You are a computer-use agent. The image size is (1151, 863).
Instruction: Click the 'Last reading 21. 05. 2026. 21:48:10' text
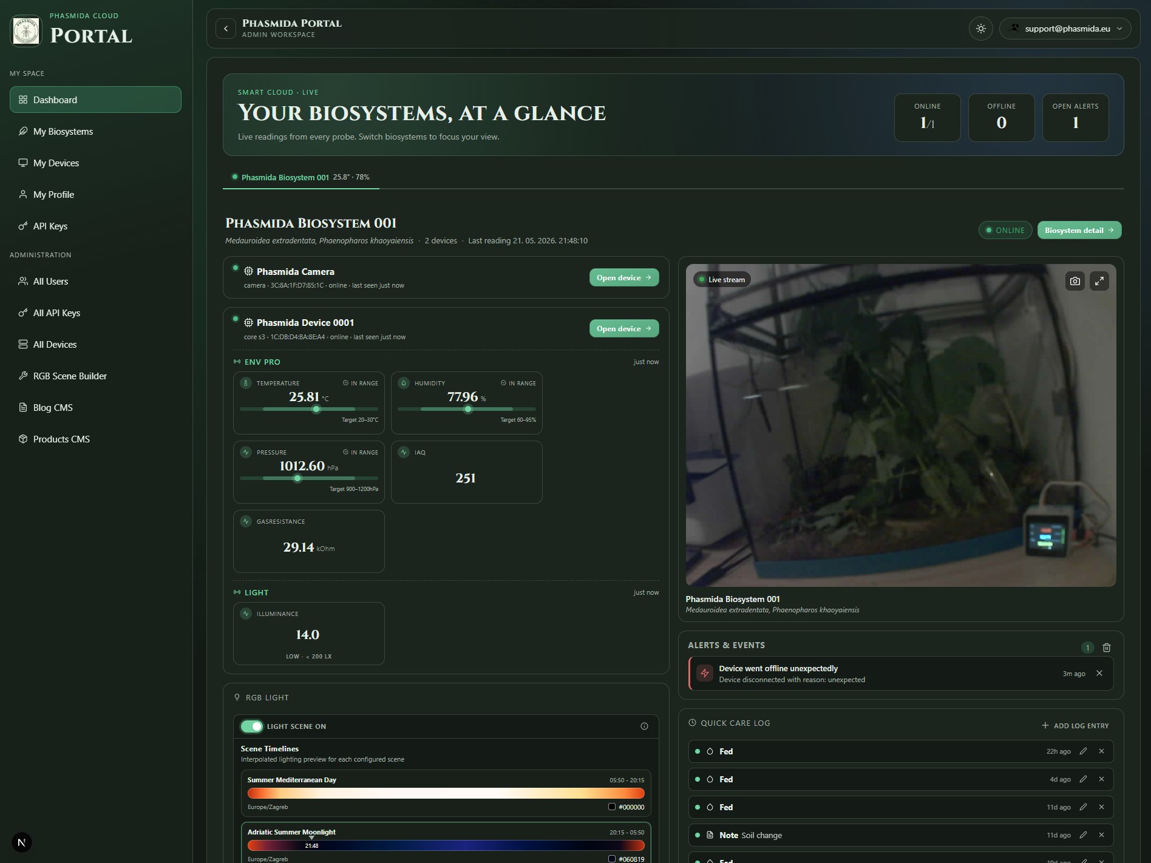(528, 241)
